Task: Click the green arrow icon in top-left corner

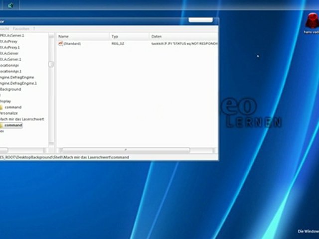Action: pos(10,5)
